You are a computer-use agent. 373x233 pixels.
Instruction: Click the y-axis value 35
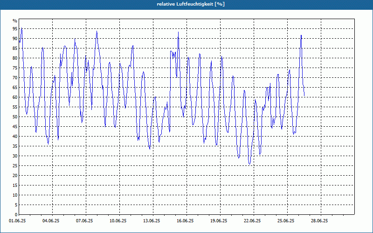(15, 146)
